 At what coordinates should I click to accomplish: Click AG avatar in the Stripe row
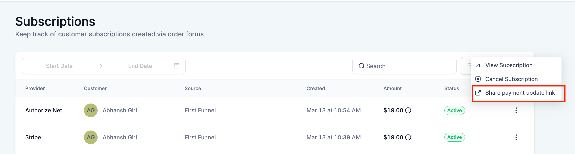91,137
